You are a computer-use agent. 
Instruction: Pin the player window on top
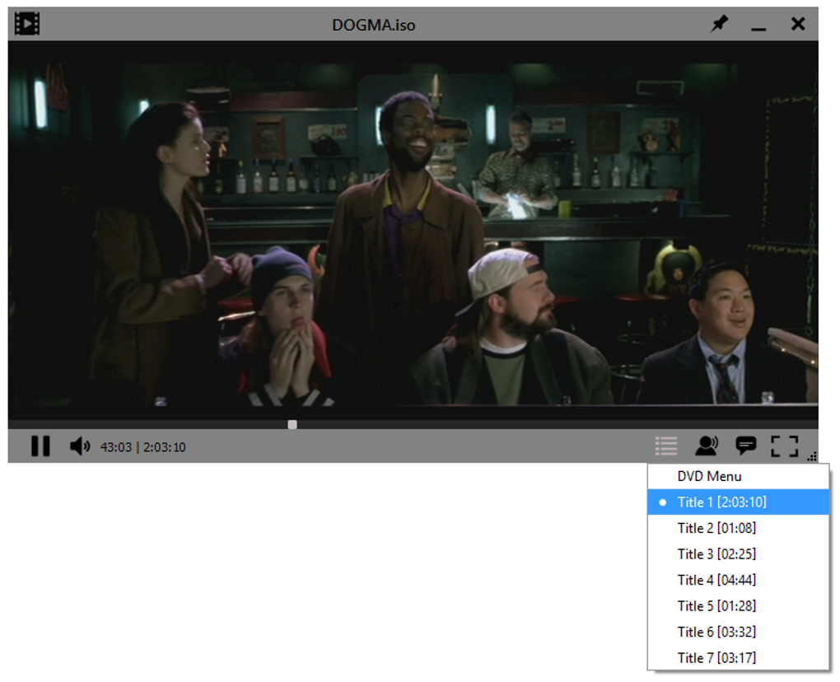click(720, 24)
